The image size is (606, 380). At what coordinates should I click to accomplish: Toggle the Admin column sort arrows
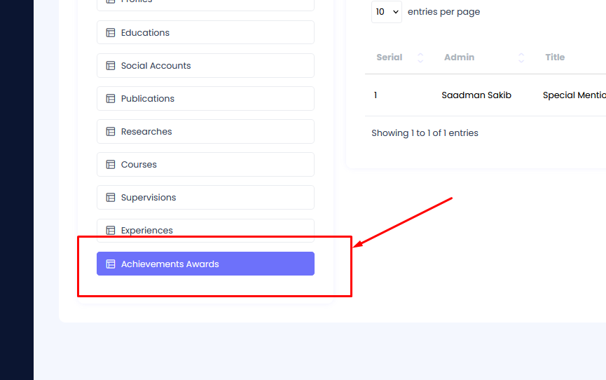tap(521, 57)
